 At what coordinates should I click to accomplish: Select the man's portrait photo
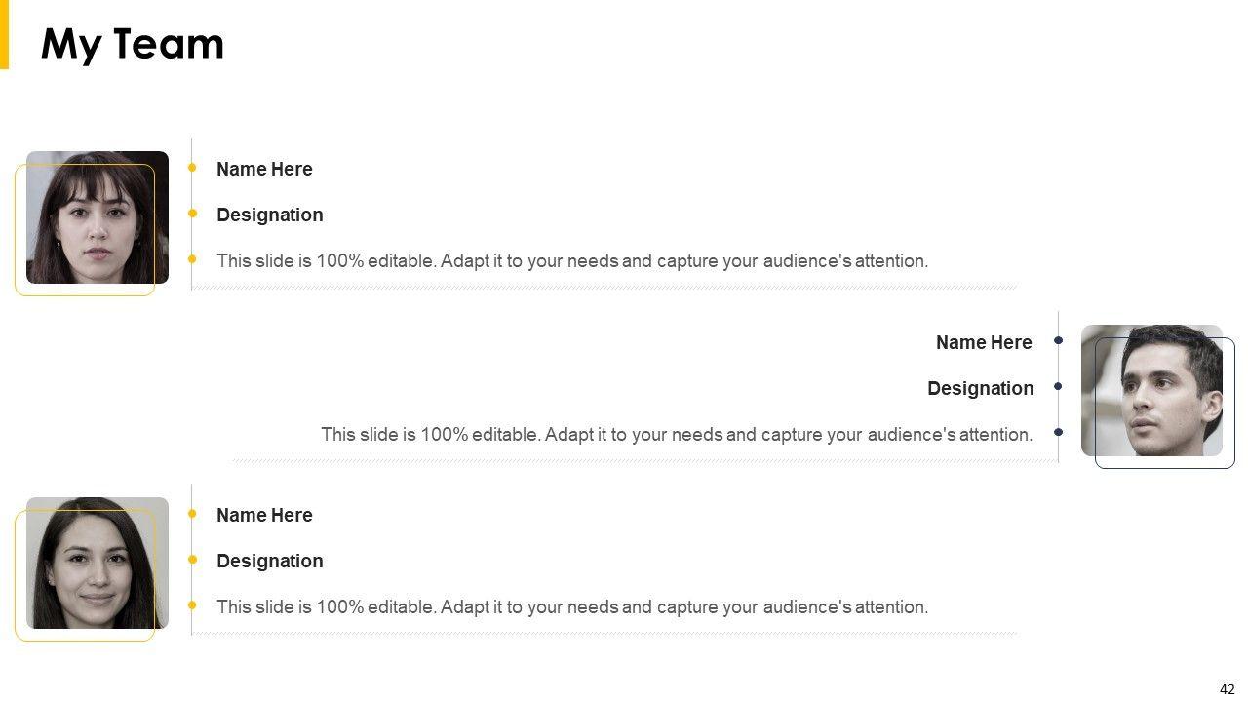1151,390
